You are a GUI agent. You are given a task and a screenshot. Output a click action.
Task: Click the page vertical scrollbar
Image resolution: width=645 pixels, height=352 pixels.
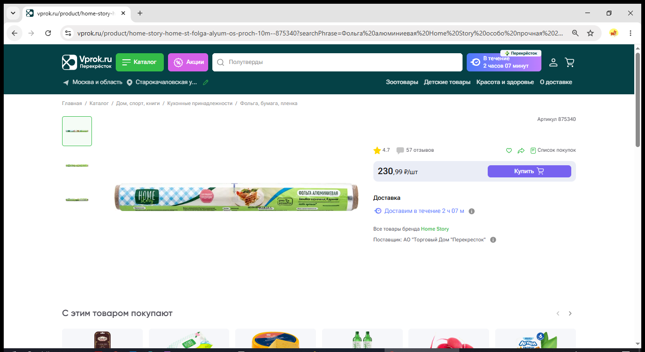pos(638,100)
